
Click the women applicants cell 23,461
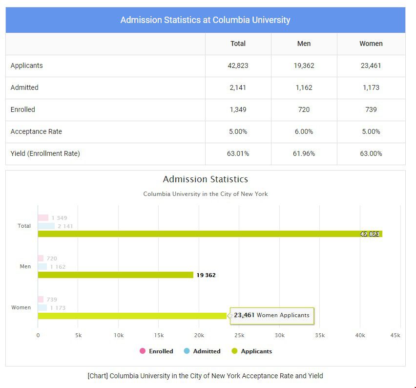[x=371, y=65]
